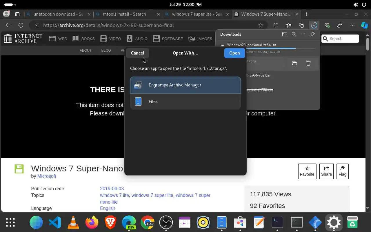Open SOFTWARE section of Internet Archive
The height and width of the screenshot is (232, 371).
pyautogui.click(x=168, y=39)
